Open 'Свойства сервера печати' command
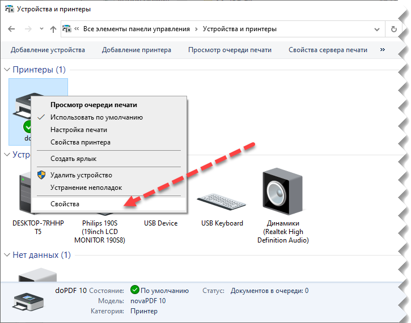 pos(328,50)
